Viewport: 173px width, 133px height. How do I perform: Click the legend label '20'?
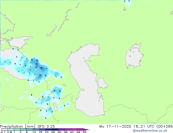[x=47, y=132]
